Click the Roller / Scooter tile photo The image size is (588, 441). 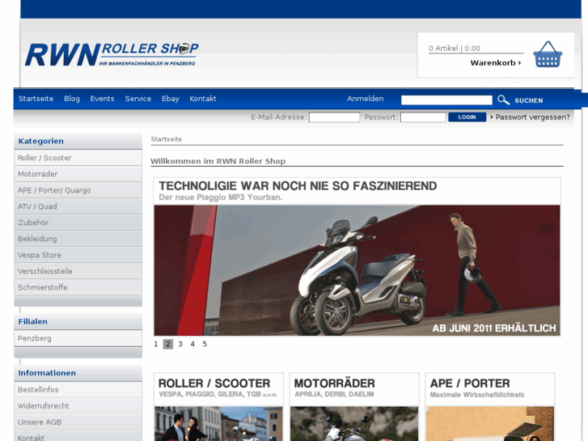coord(218,424)
